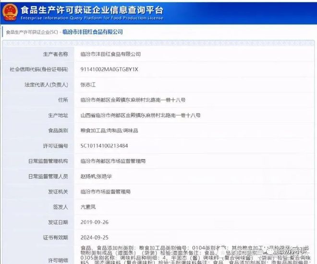Select the label 日常监督管理机构
The width and height of the screenshot is (317, 264).
pyautogui.click(x=48, y=161)
